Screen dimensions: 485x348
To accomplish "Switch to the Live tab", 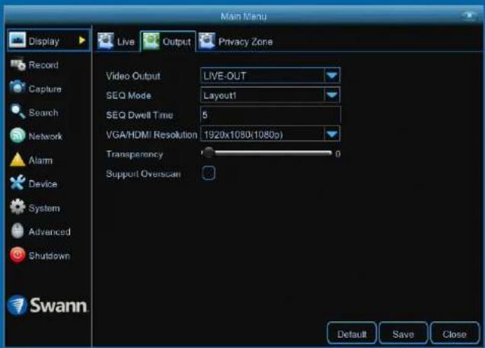I will pyautogui.click(x=116, y=41).
